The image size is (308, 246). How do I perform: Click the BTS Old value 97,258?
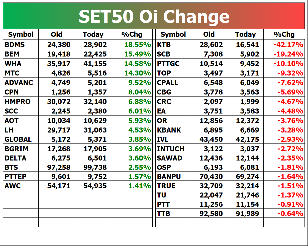point(57,167)
